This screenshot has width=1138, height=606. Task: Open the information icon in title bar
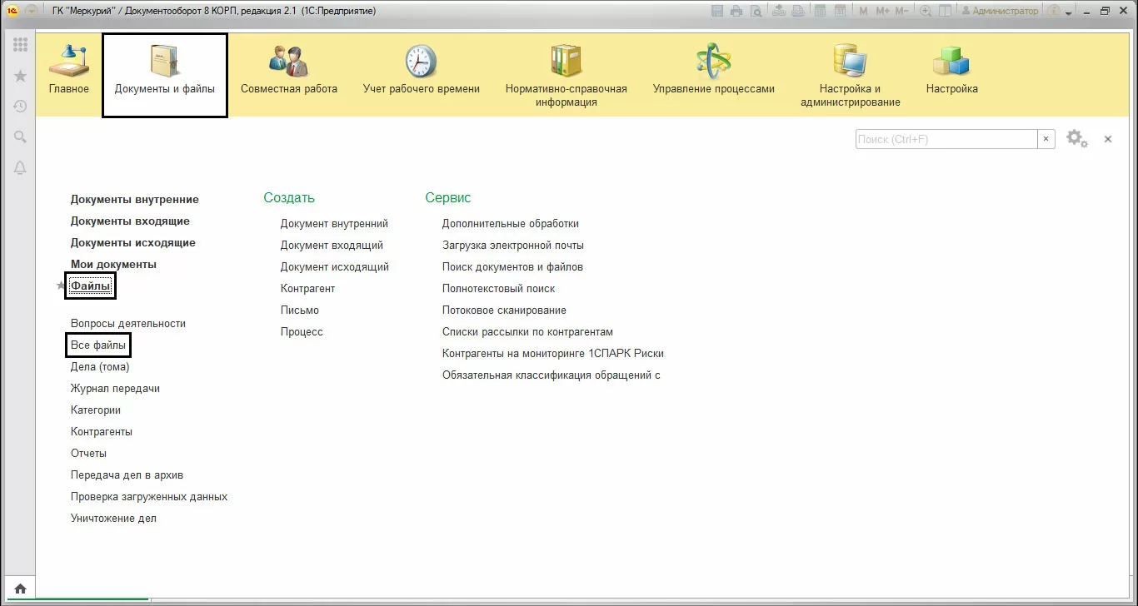click(x=1054, y=12)
